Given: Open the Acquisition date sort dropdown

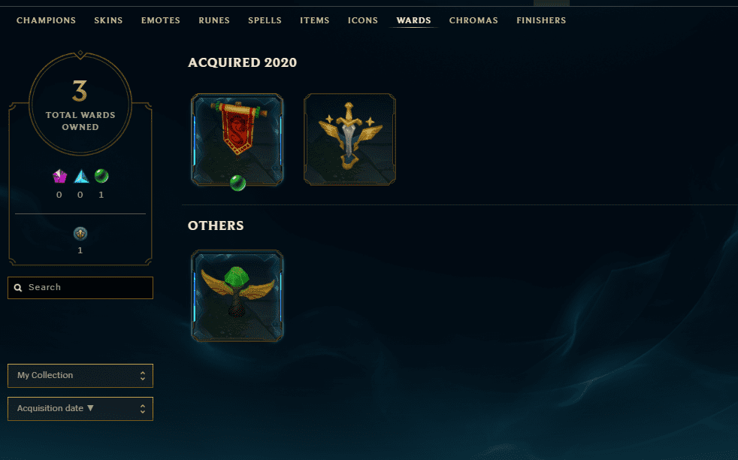Looking at the screenshot, I should (80, 409).
